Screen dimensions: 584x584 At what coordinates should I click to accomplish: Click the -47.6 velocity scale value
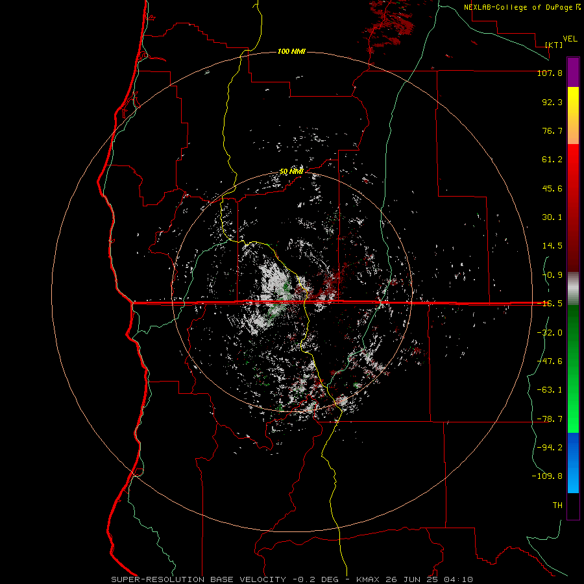550,361
